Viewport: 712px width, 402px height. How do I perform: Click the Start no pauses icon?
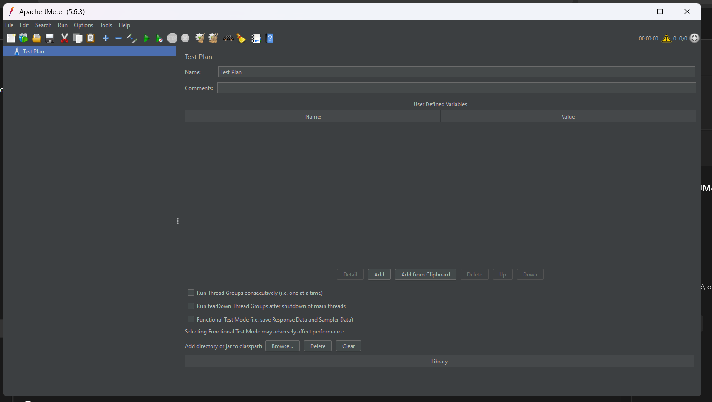(159, 39)
